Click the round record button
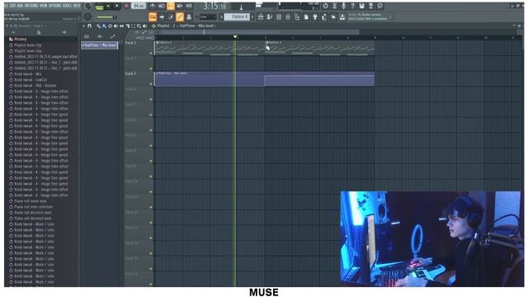The width and height of the screenshot is (528, 297). 126,7
